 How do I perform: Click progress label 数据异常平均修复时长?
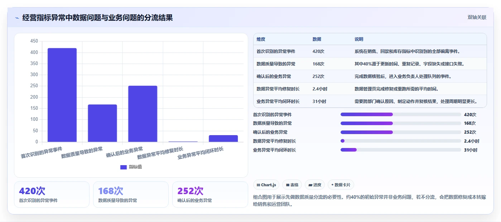pos(274,141)
